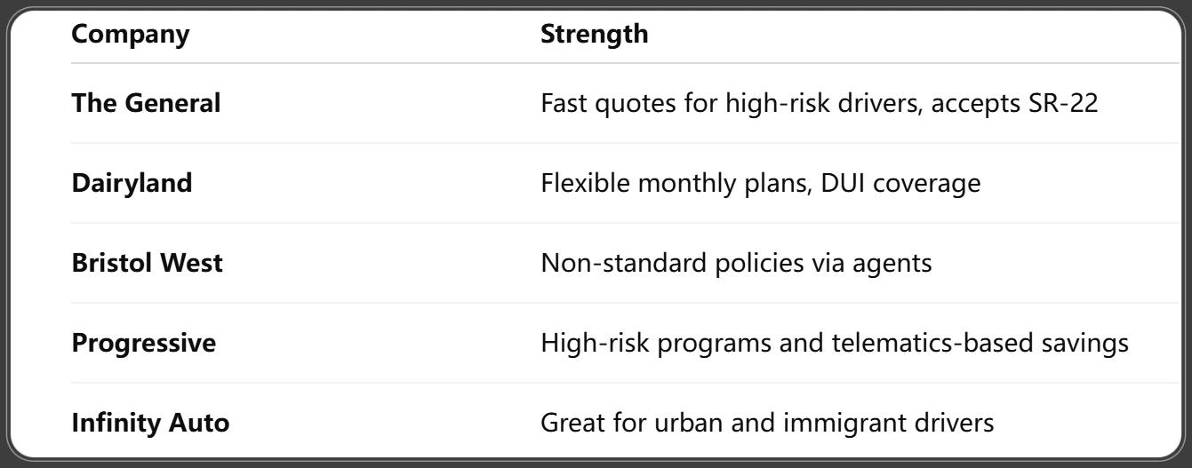Select the Dairyland company cell
The width and height of the screenshot is (1192, 468).
pyautogui.click(x=132, y=183)
